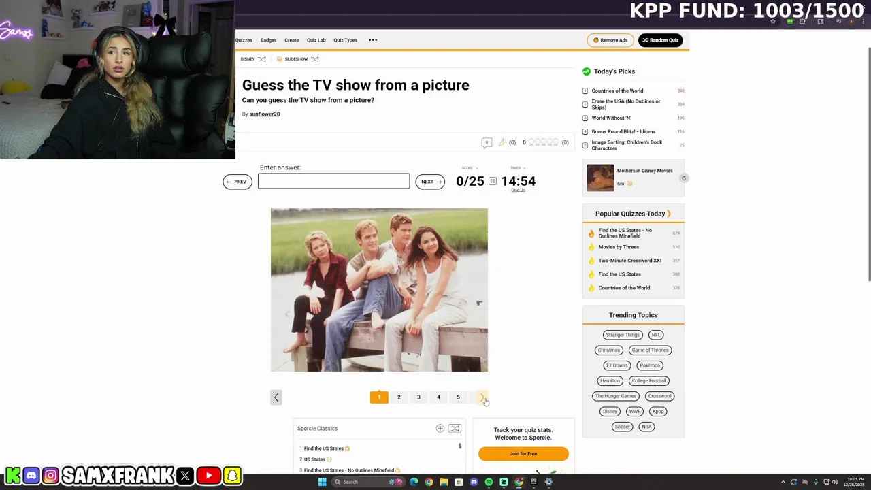
Task: Open the Create menu
Action: (x=291, y=40)
